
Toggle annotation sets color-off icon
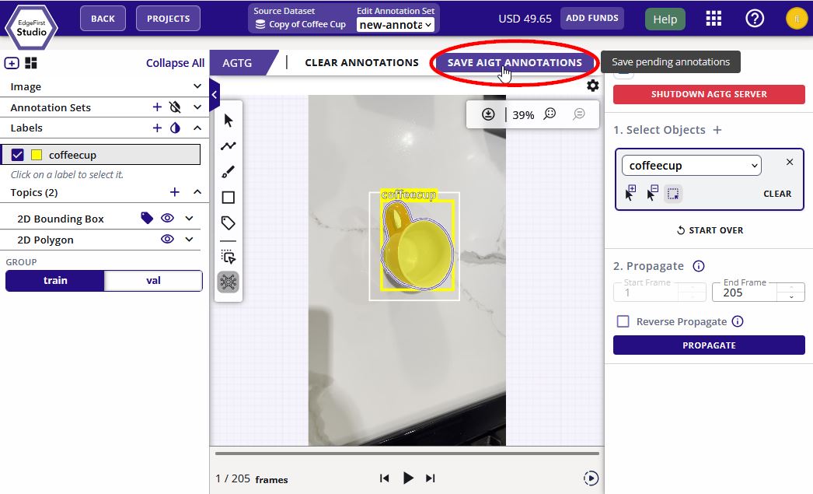coord(175,107)
